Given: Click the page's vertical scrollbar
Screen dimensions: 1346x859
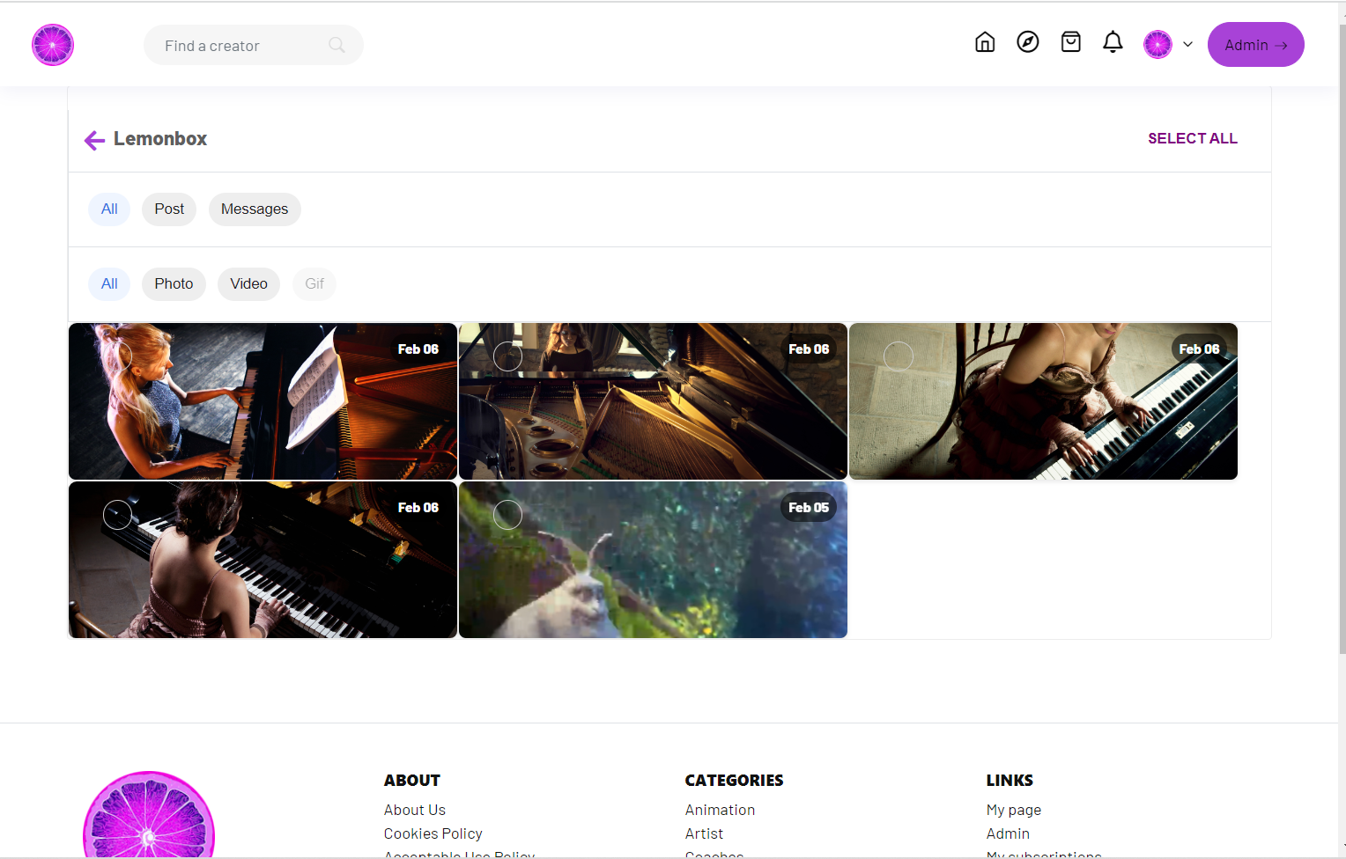Looking at the screenshot, I should pos(1342,339).
